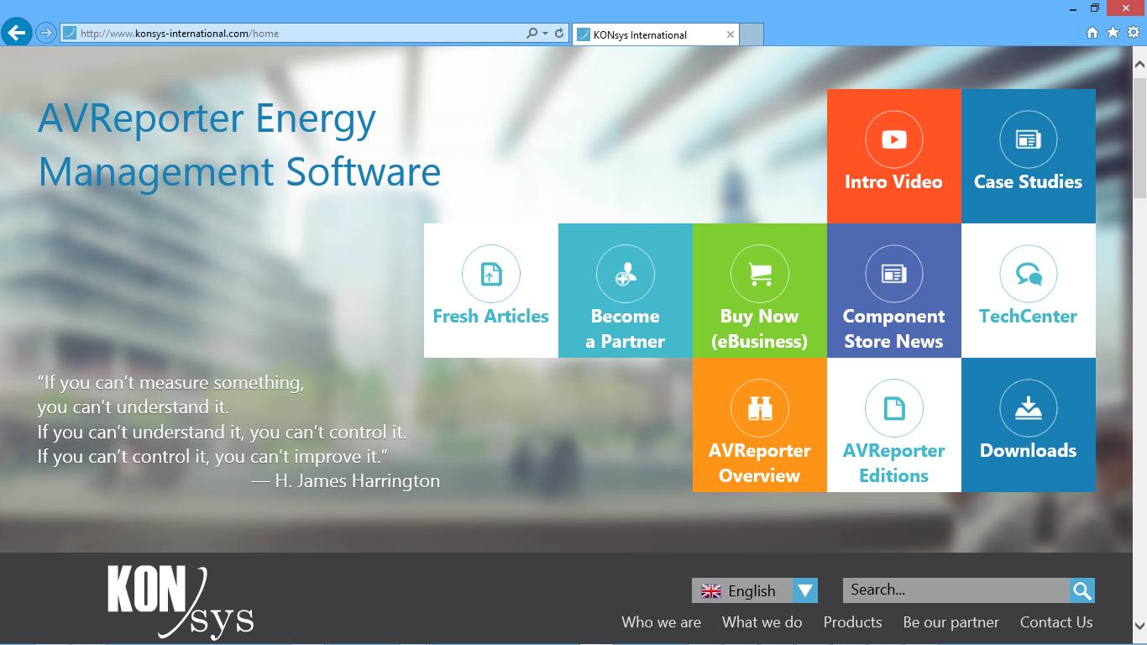1147x645 pixels.
Task: Open browser Tools gear icon
Action: [1133, 33]
